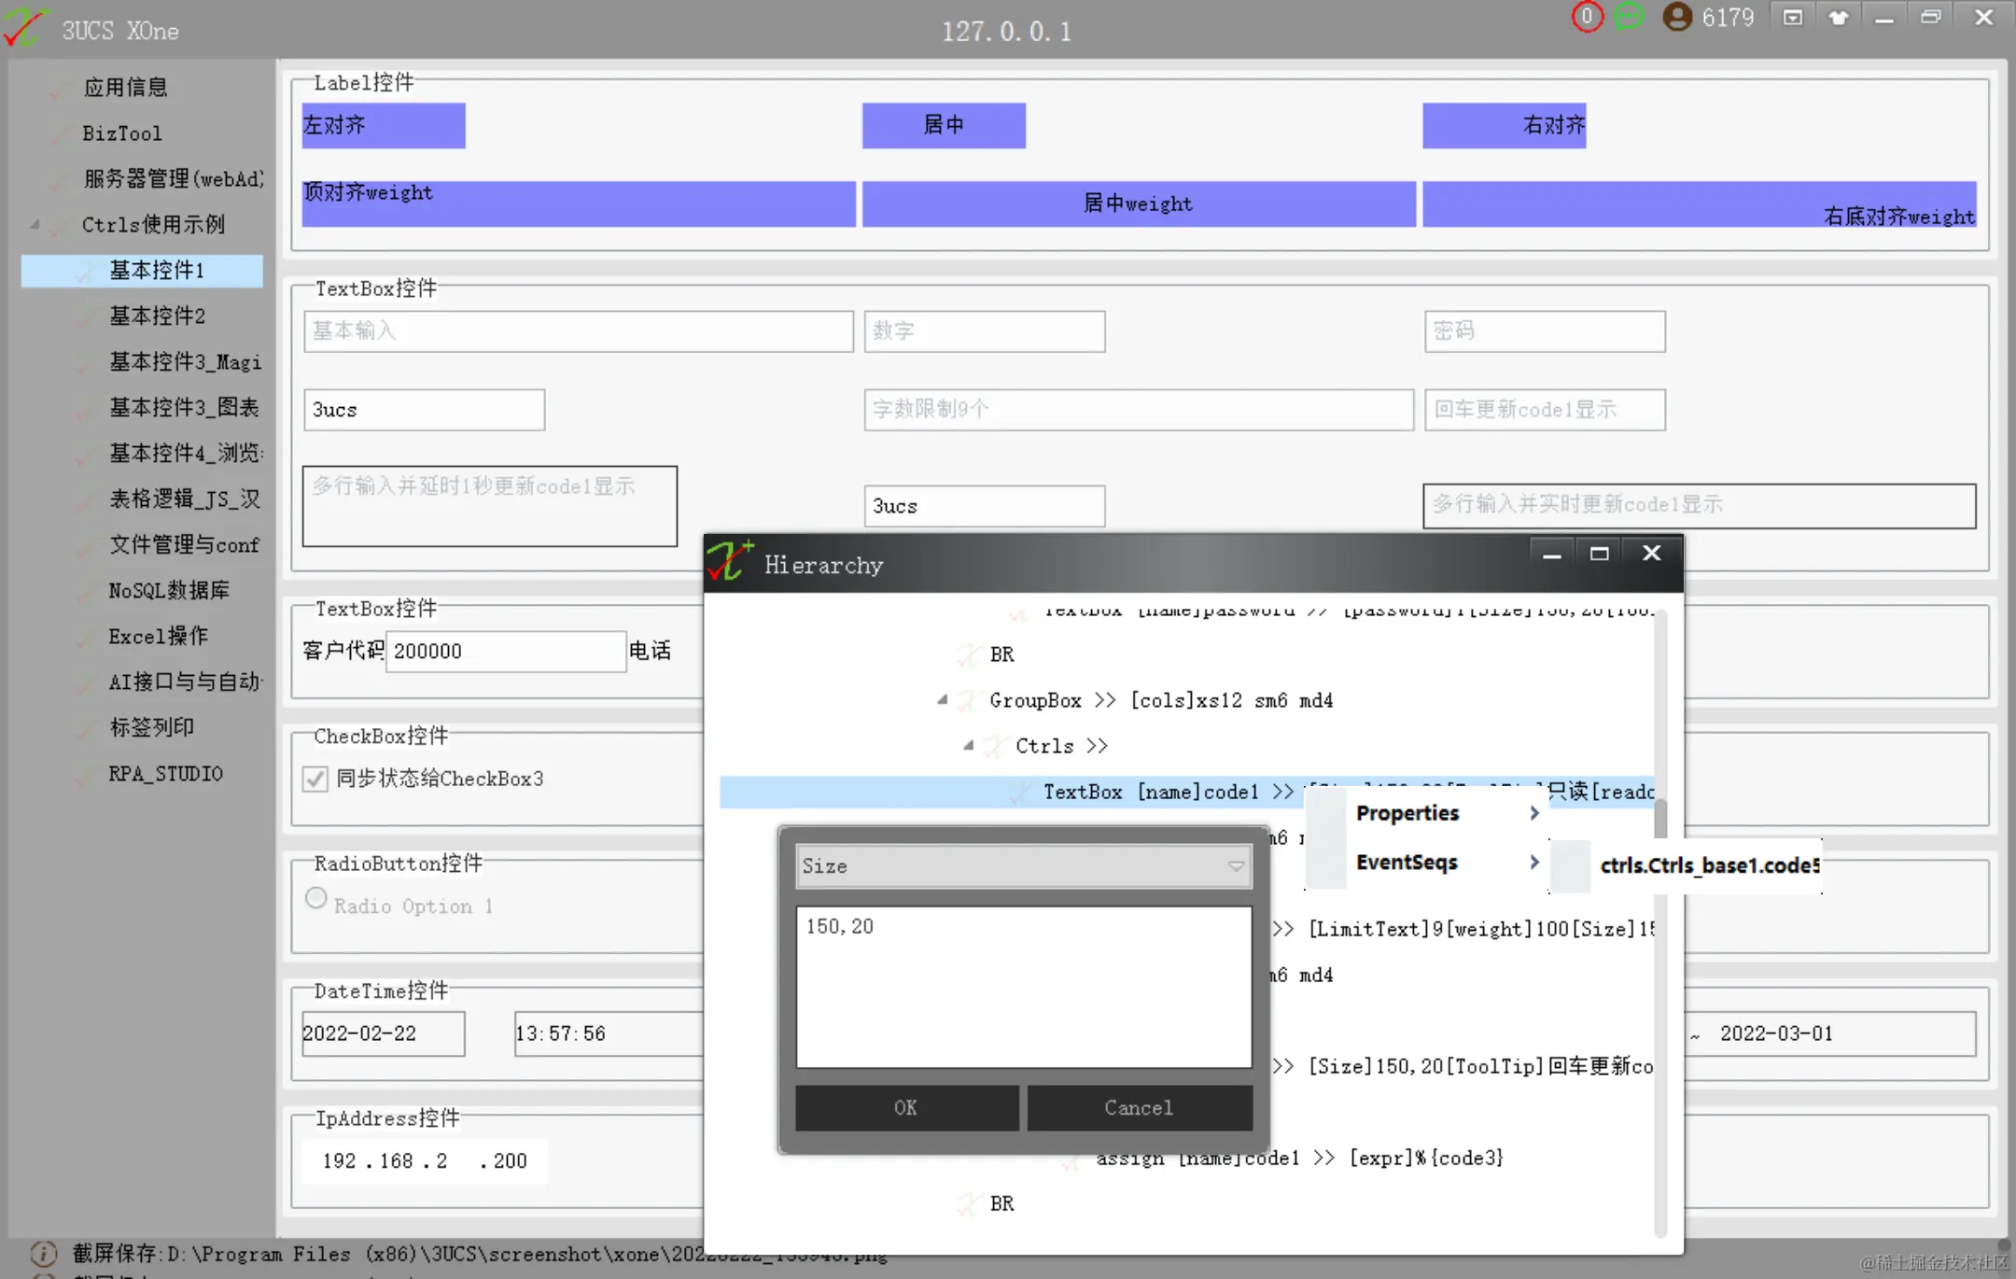Screen dimensions: 2016x1279
Task: Click the Hierarchy window logo icon
Action: pos(730,562)
